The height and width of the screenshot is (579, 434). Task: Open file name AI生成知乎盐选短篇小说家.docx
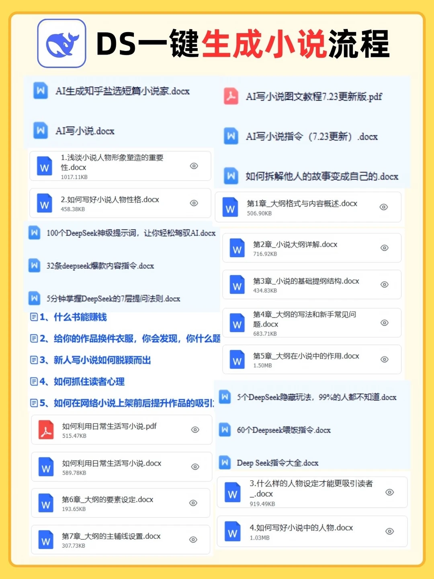(x=123, y=91)
